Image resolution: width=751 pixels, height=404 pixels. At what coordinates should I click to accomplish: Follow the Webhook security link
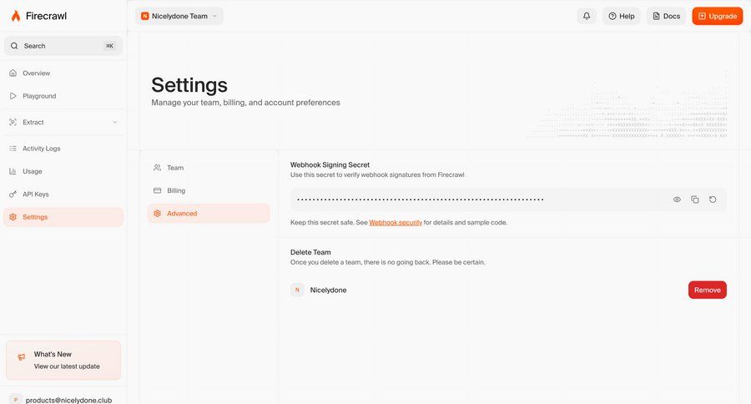point(395,223)
